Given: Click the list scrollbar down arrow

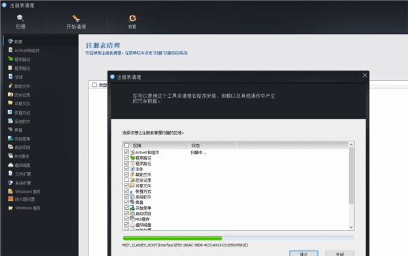Looking at the screenshot, I should point(351,227).
